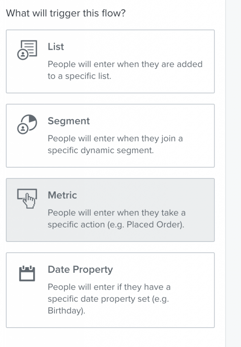241x347 pixels.
Task: Click the Date Property calendar icon
Action: 27,273
